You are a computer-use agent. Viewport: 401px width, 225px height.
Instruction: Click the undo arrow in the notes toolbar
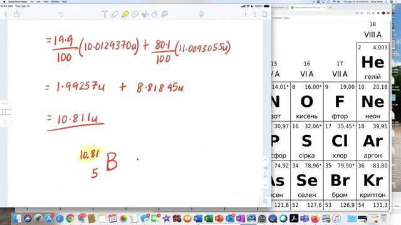pos(61,14)
